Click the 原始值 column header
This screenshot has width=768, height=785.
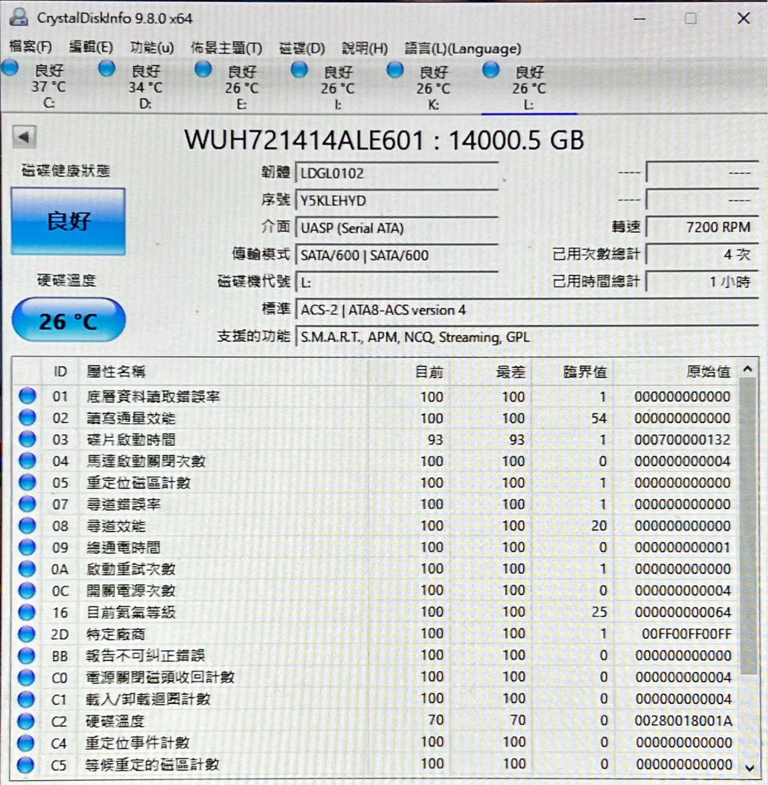[x=708, y=372]
